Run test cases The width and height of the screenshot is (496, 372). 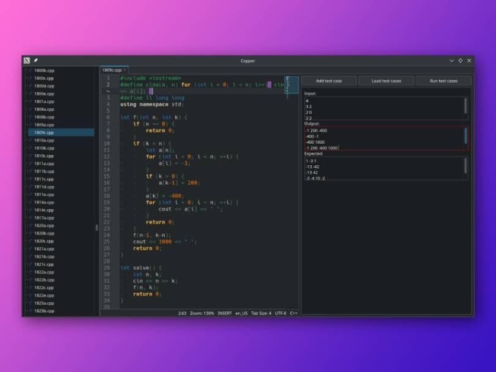[443, 81]
